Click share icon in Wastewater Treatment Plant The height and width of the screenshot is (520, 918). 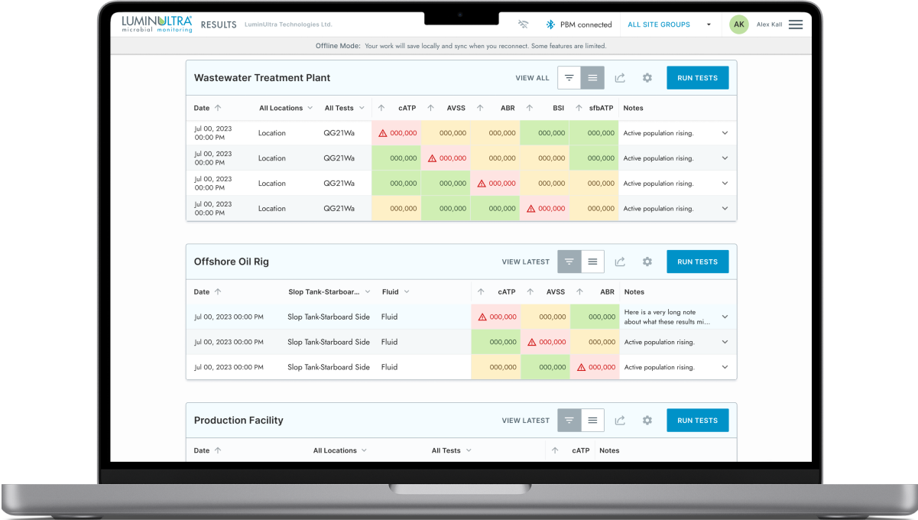(620, 78)
